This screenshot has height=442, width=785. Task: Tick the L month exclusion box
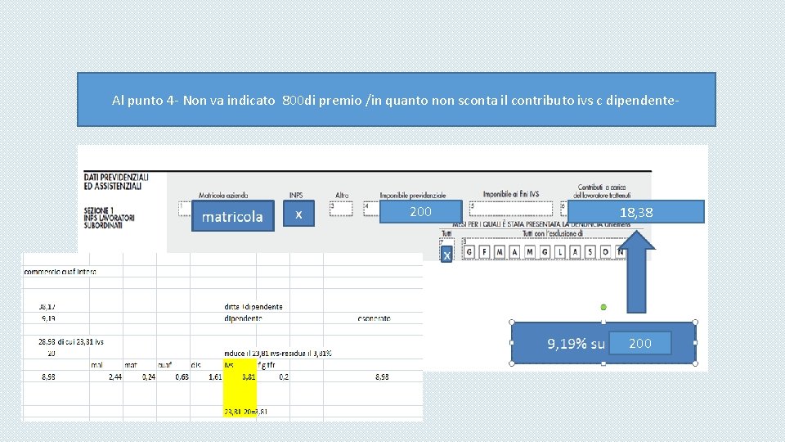point(559,251)
